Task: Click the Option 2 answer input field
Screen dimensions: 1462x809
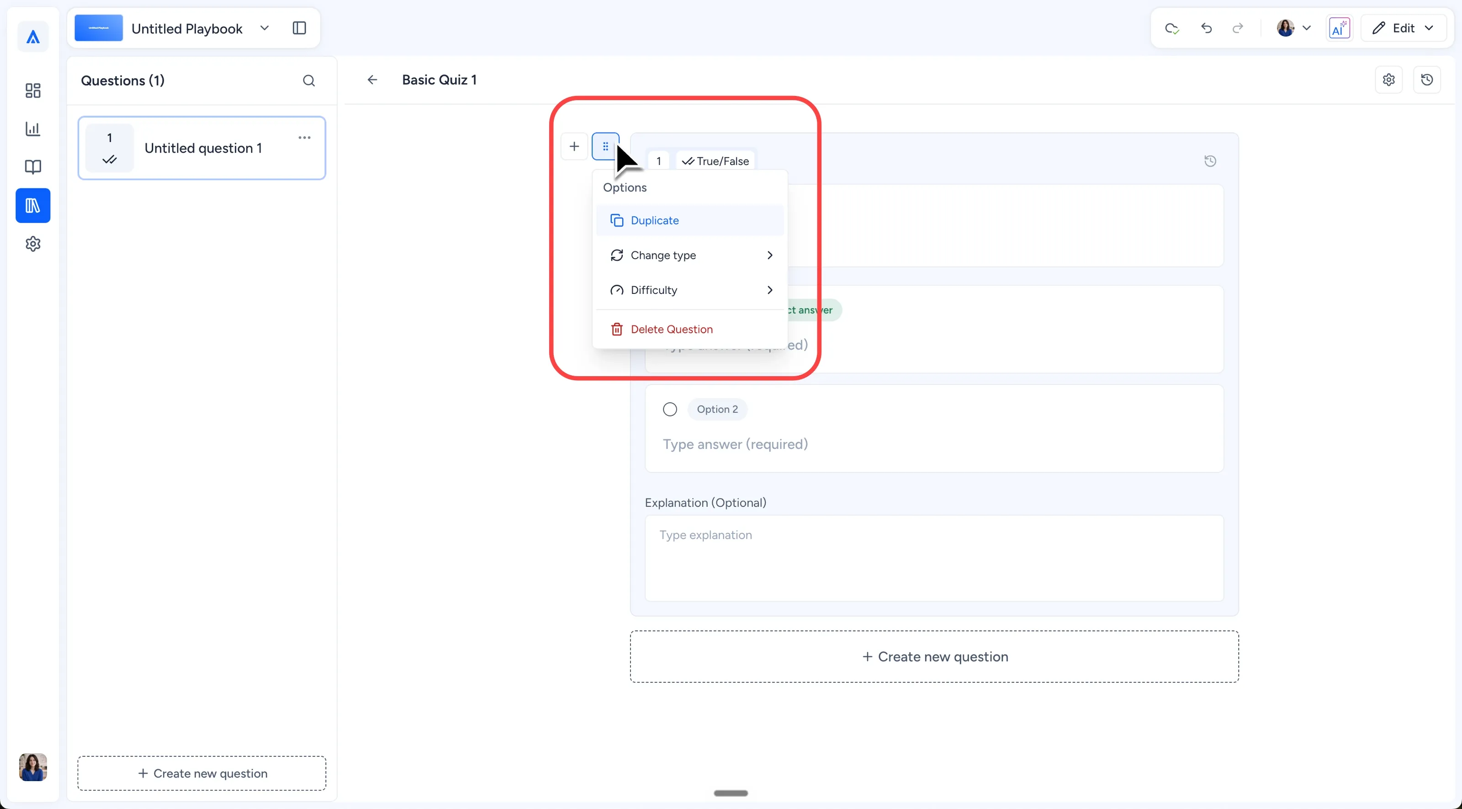Action: [x=934, y=445]
